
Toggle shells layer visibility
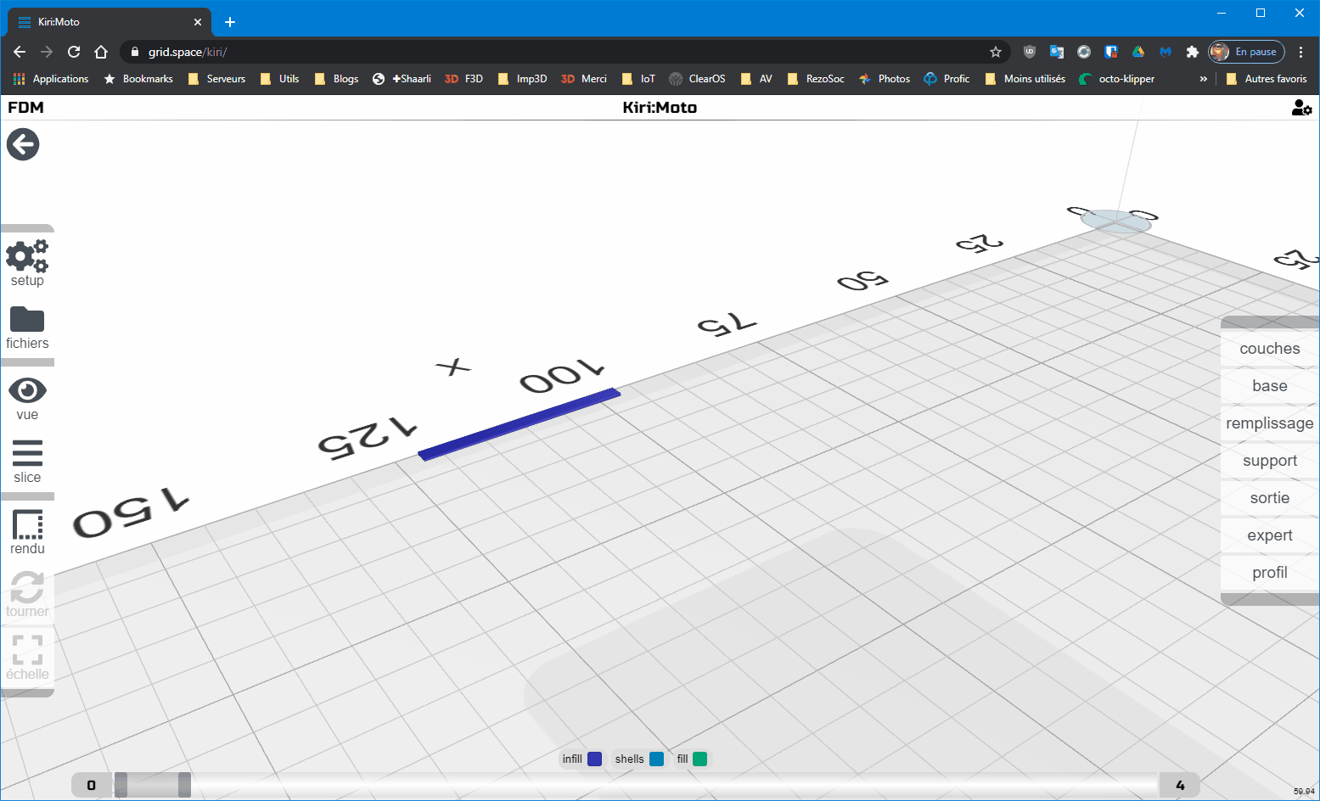[639, 759]
